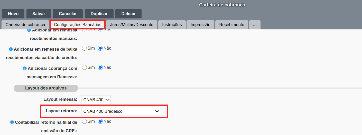Select 'Não' for Contabilizar retorno na filial
This screenshot has width=362, height=135.
100,121
